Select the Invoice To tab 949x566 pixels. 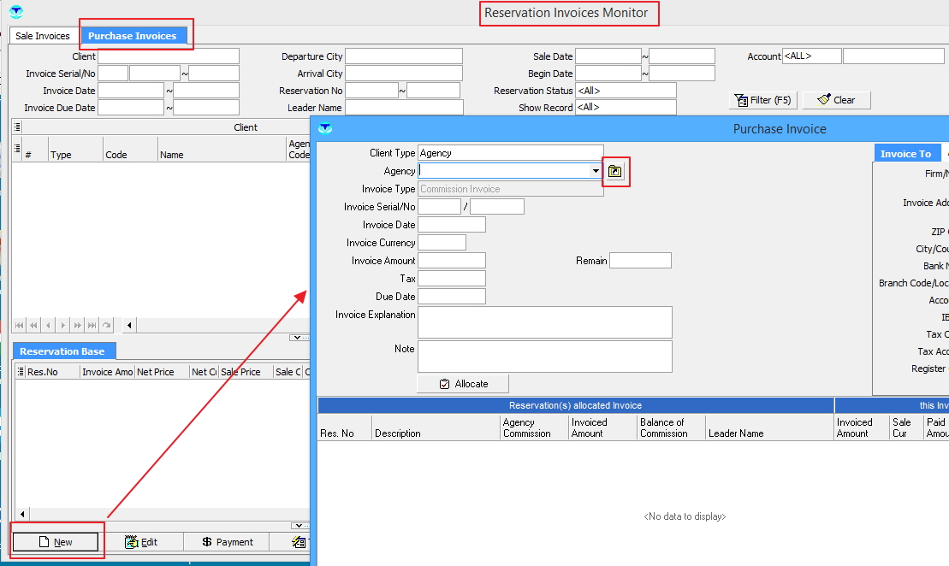pos(905,154)
